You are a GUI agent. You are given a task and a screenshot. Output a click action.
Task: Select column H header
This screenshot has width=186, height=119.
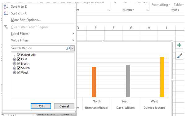pos(149,28)
